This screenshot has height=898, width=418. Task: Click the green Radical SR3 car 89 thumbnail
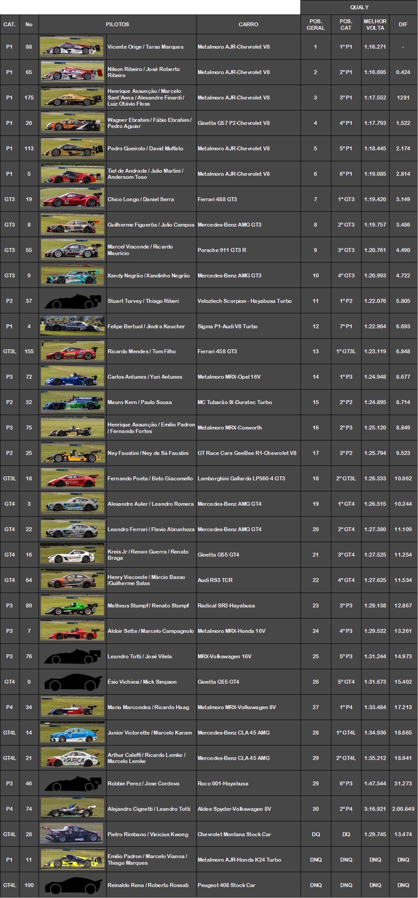(x=72, y=606)
